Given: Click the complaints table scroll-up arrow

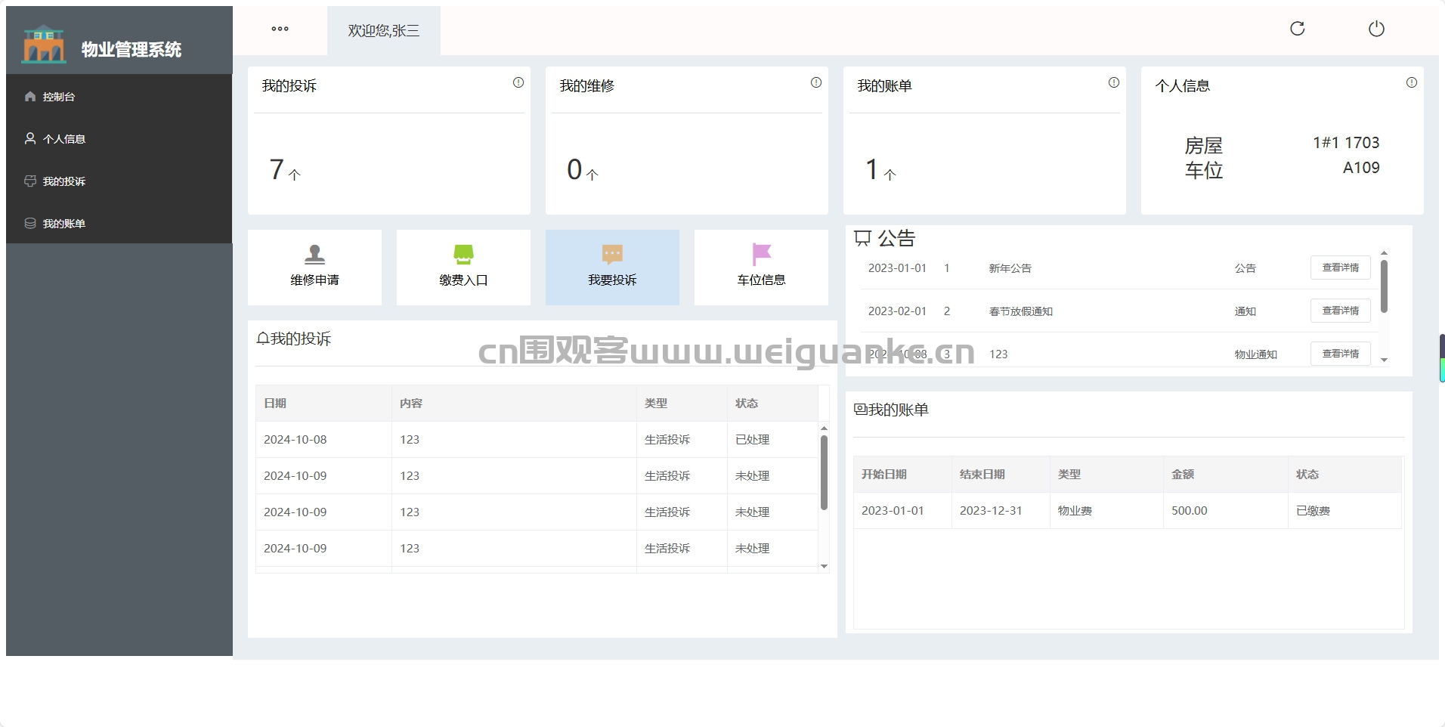Looking at the screenshot, I should [824, 428].
